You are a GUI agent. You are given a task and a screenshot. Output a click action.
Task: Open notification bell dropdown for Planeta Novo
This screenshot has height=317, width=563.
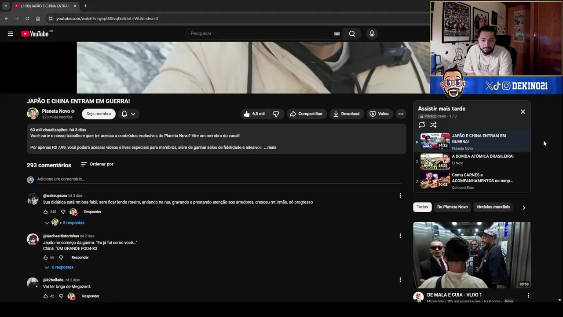[128, 114]
